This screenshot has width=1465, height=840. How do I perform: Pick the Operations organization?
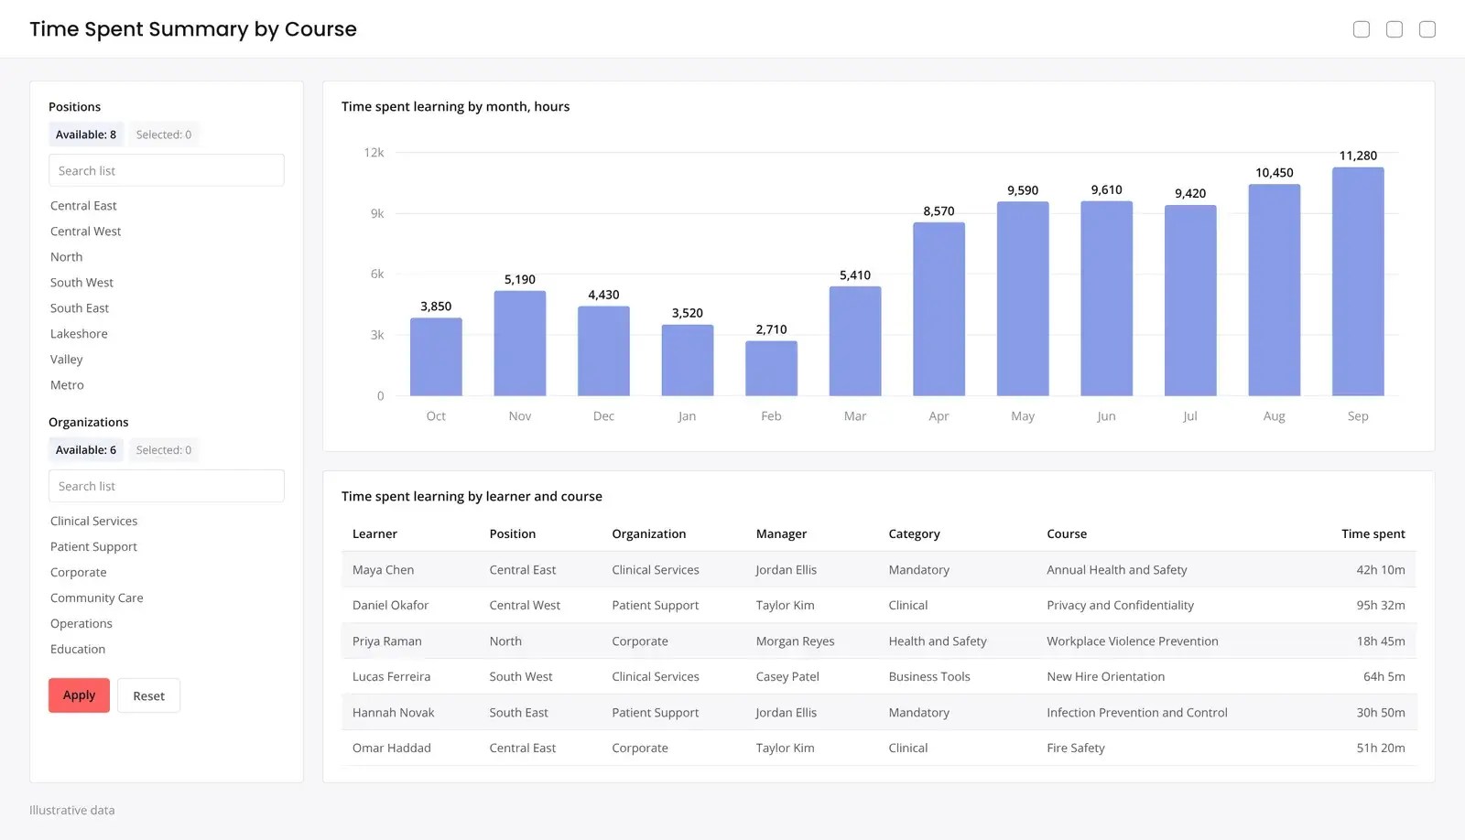81,624
